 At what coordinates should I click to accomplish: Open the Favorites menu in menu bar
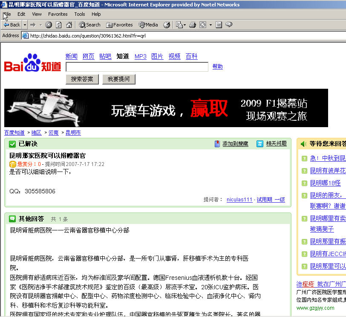tap(58, 14)
